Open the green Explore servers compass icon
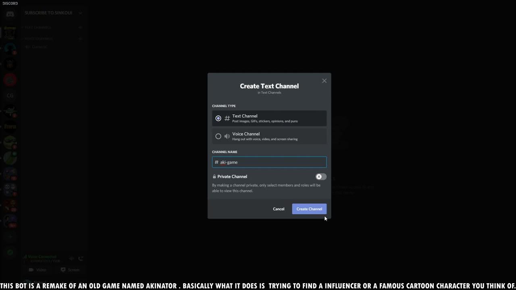The width and height of the screenshot is (516, 290). (x=10, y=253)
